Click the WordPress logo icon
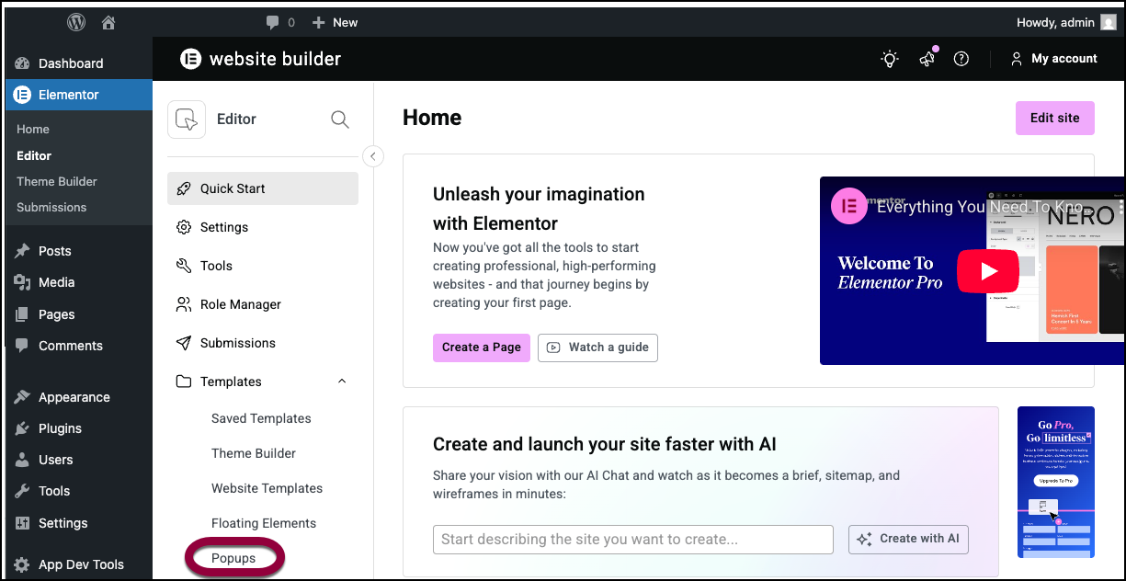This screenshot has height=581, width=1126. 76,22
